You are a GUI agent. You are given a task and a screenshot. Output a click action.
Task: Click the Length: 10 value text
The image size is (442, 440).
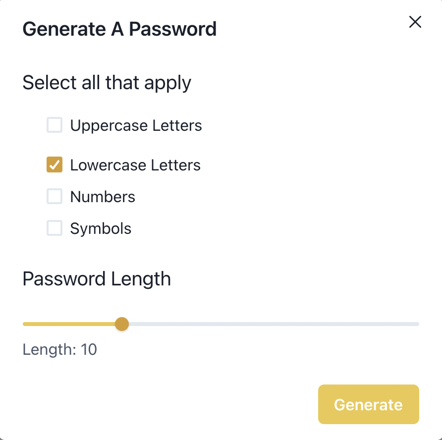[x=60, y=350]
